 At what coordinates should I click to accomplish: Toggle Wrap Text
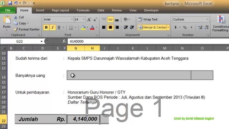tap(148, 19)
